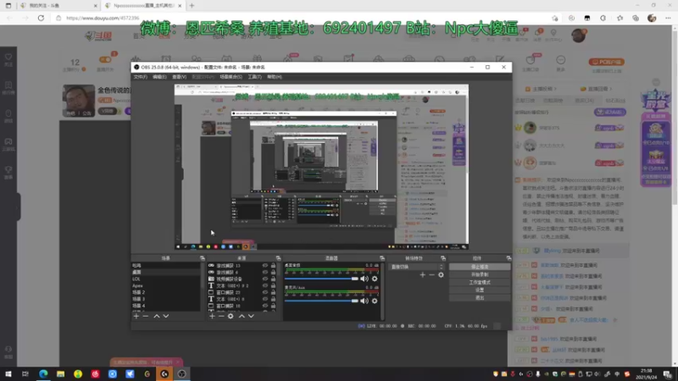Mute the Mic/Aux speaker icon
Viewport: 678px width, 381px height.
point(364,301)
